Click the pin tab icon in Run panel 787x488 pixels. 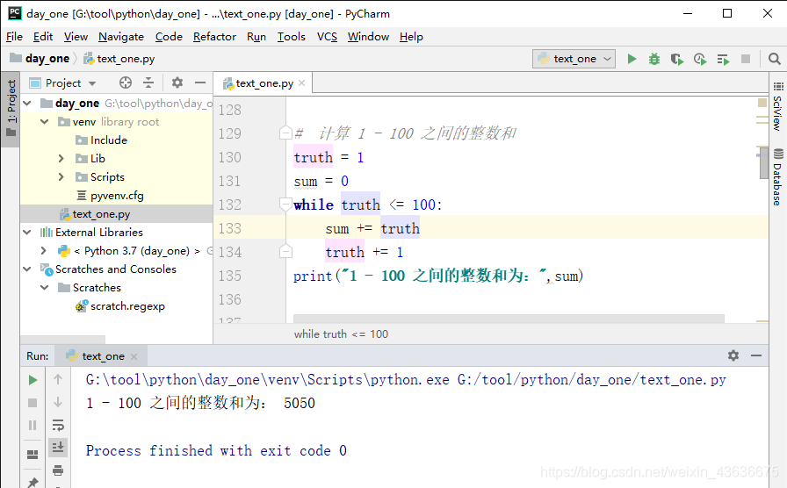(32, 483)
